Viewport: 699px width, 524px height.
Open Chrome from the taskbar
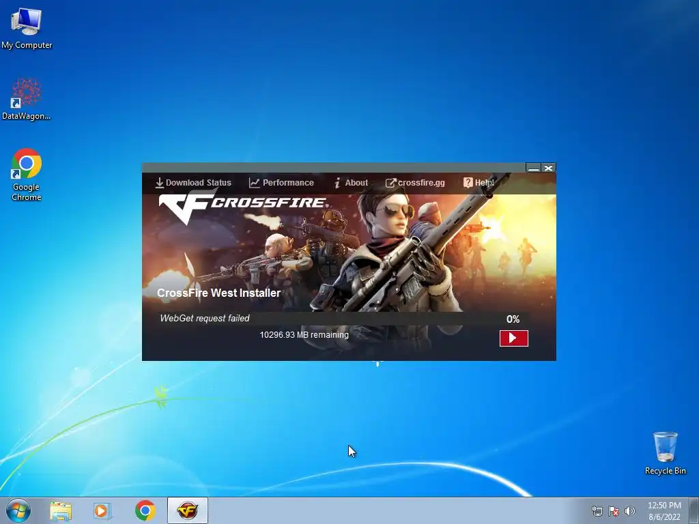[x=145, y=510]
